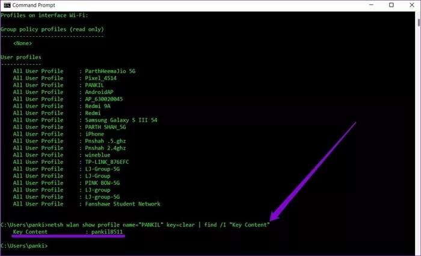Click the 'User profiles' heading
421x256 pixels.
click(x=21, y=57)
